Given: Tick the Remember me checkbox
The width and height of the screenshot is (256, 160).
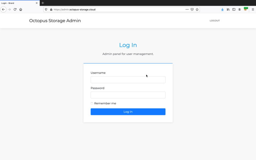Looking at the screenshot, I should tap(92, 103).
